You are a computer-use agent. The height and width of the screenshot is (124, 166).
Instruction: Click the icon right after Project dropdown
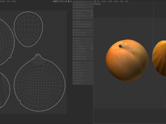pos(64,1)
